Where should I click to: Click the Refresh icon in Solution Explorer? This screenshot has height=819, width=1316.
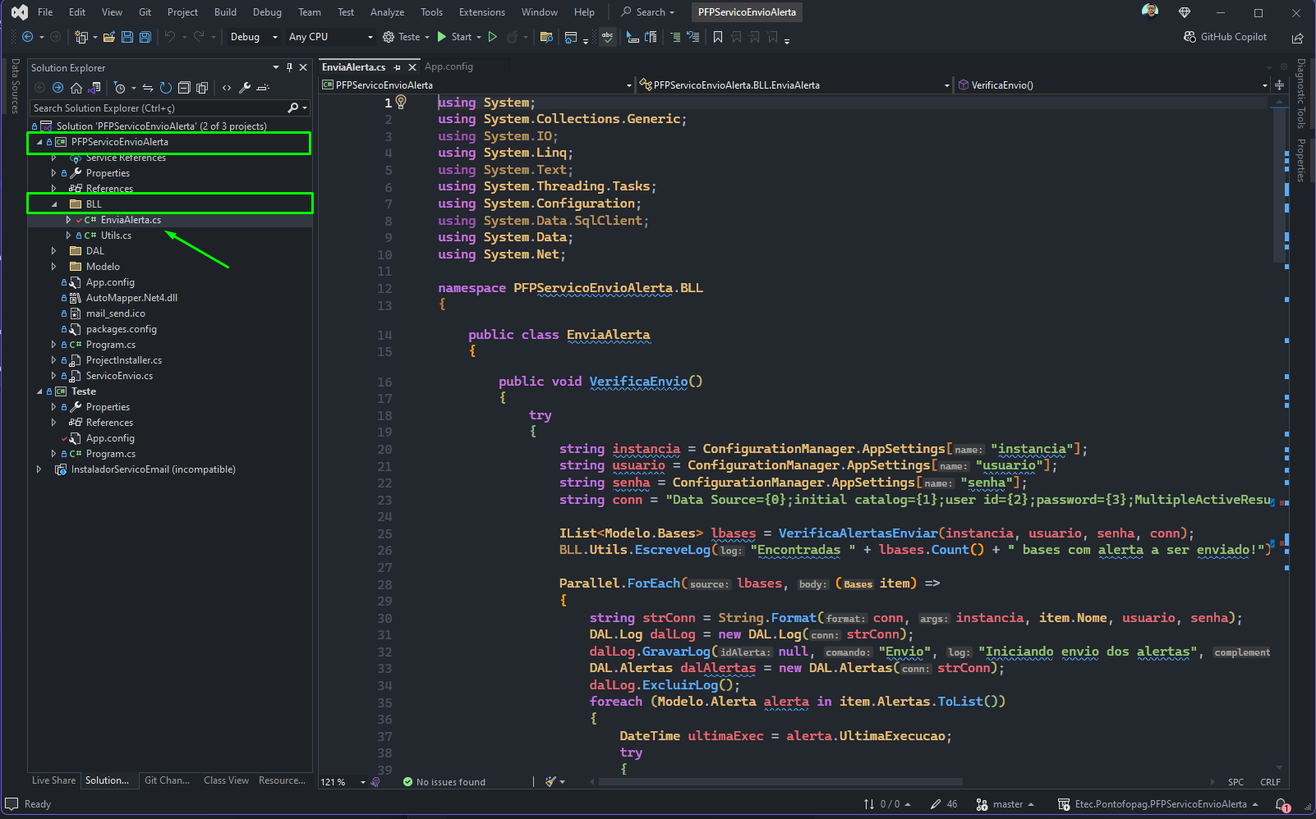pos(166,88)
